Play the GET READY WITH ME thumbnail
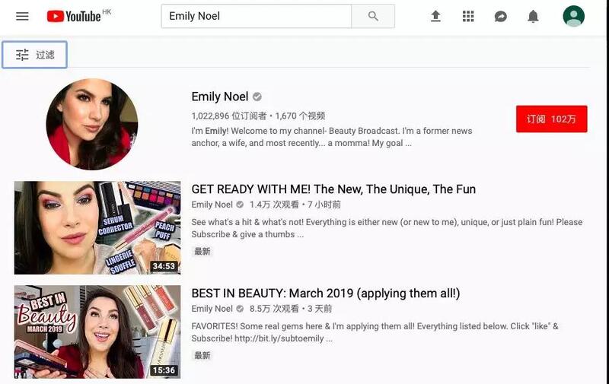 coord(97,227)
